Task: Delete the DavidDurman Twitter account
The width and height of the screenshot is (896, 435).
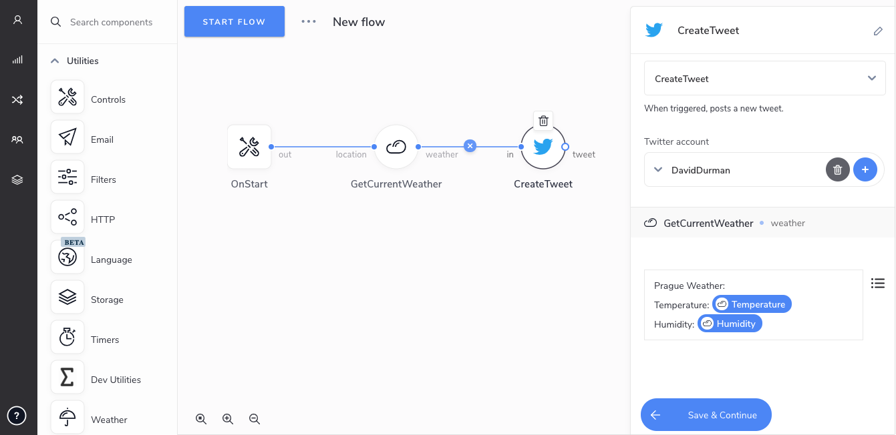Action: 838,169
